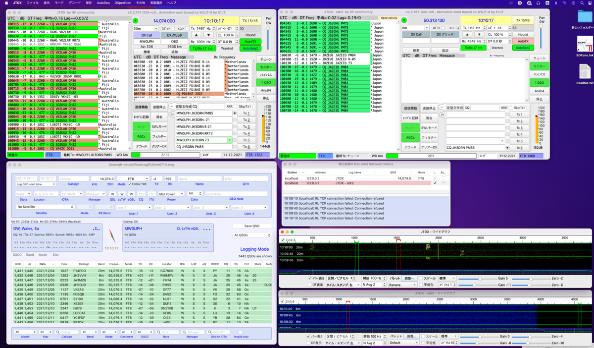Click Hound button in JTDX sdr2 window
Image resolution: width=594 pixels, height=348 pixels.
click(522, 35)
